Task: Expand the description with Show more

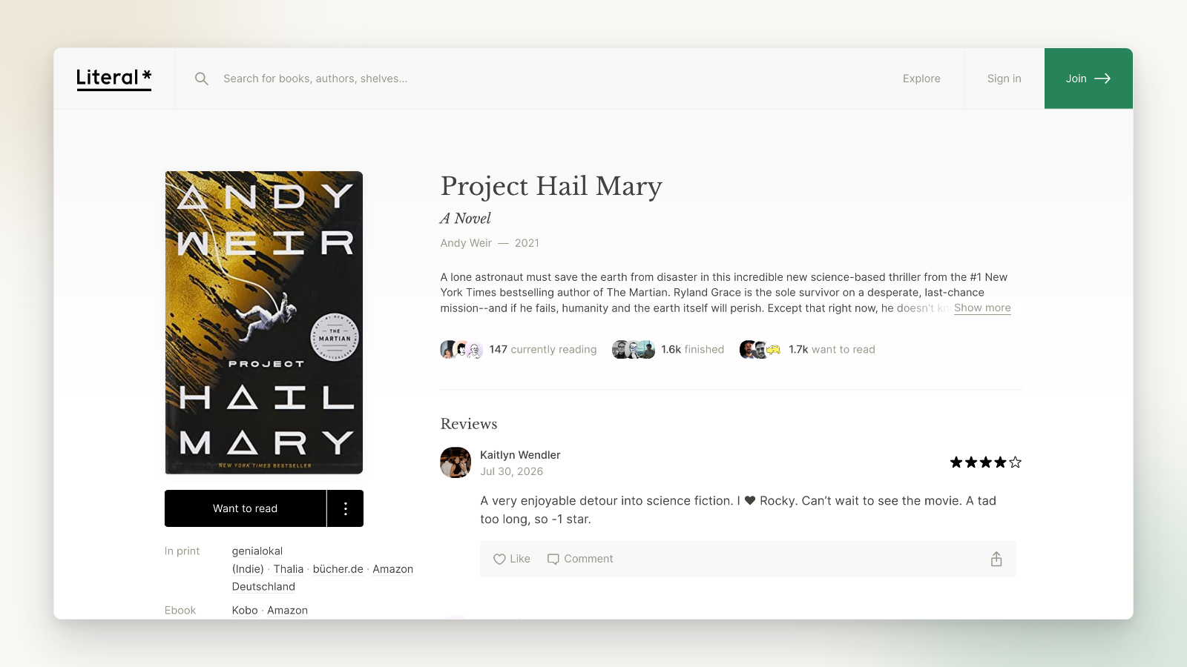Action: click(x=982, y=308)
